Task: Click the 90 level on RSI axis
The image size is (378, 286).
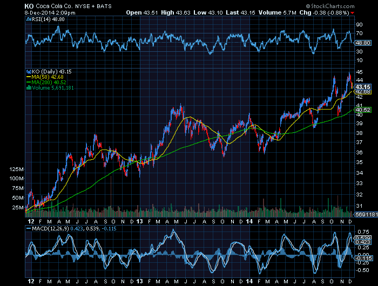Action: tap(359, 25)
